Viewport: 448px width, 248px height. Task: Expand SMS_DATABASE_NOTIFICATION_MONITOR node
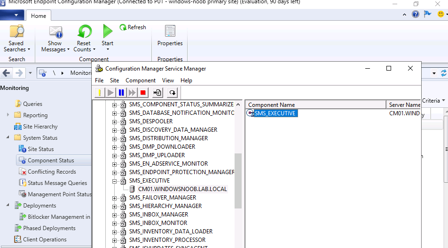[114, 113]
